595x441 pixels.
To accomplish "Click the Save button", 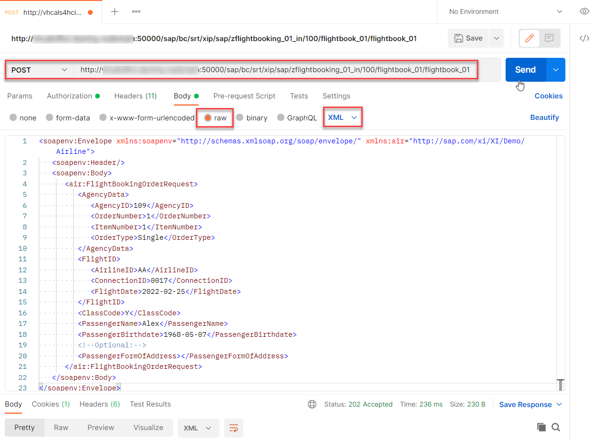I will tap(468, 38).
